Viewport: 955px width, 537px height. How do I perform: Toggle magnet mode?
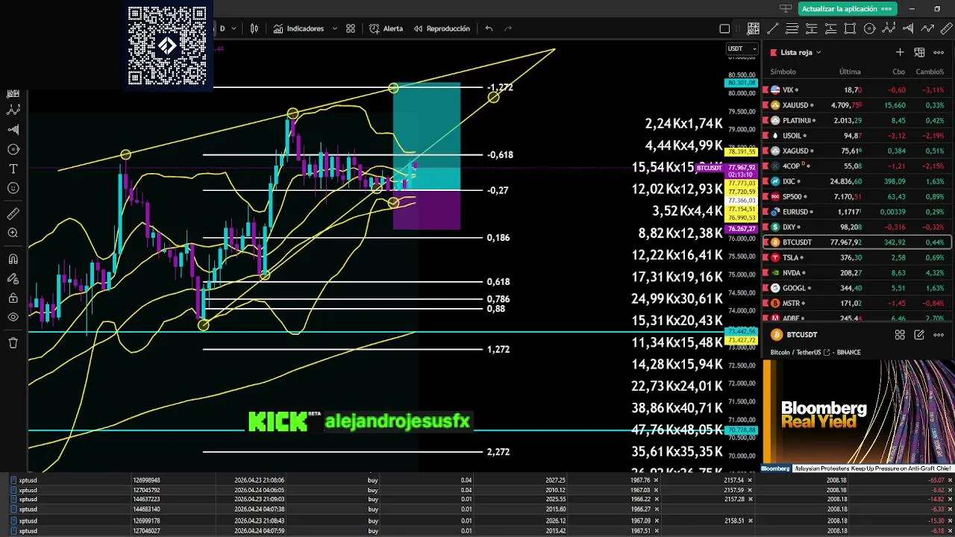click(x=13, y=260)
